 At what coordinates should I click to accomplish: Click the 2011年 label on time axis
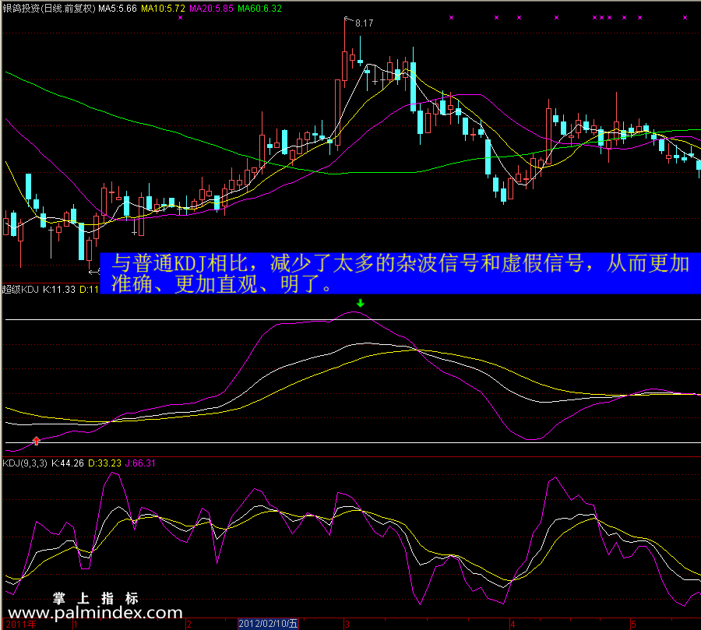pyautogui.click(x=21, y=625)
